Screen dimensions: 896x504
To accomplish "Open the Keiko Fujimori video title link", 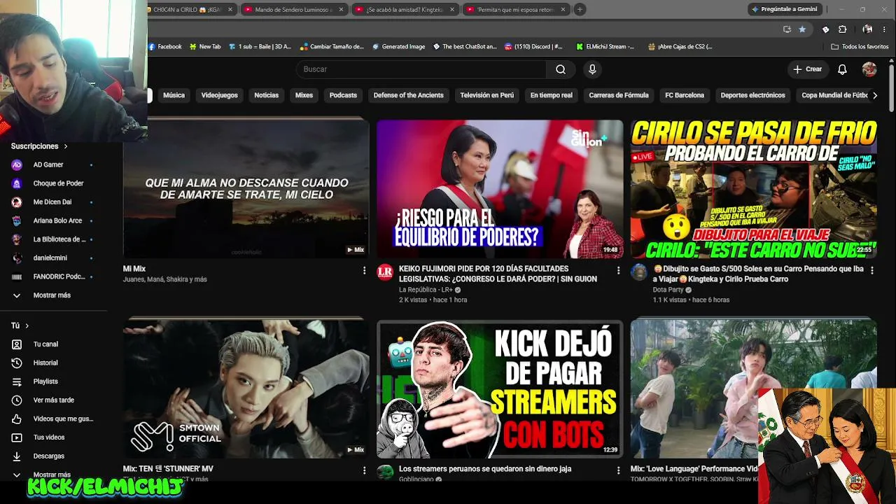I will coord(498,274).
